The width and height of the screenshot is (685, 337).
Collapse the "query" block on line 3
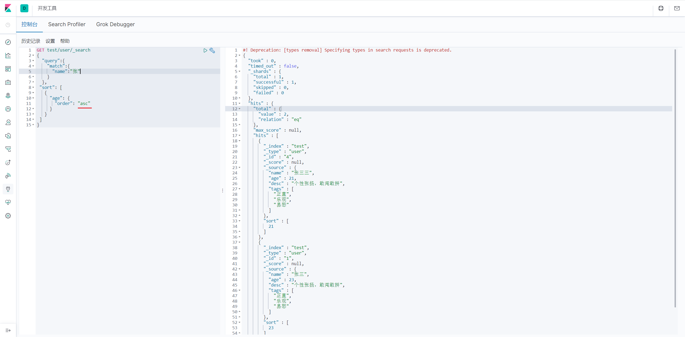click(33, 61)
